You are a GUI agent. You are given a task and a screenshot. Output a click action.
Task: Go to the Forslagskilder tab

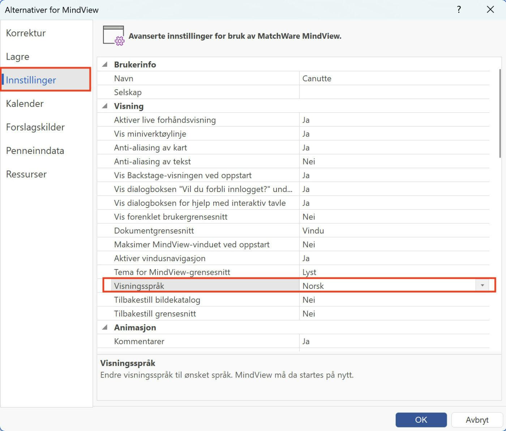[35, 127]
